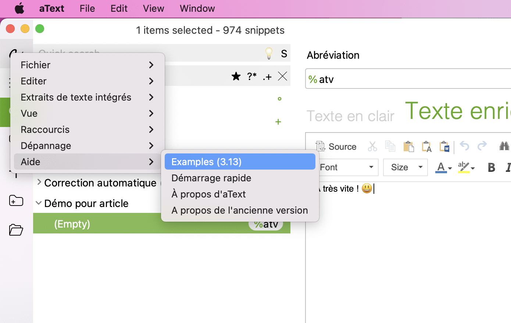The height and width of the screenshot is (323, 511).
Task: Click the open folder icon in sidebar
Action: click(x=16, y=229)
